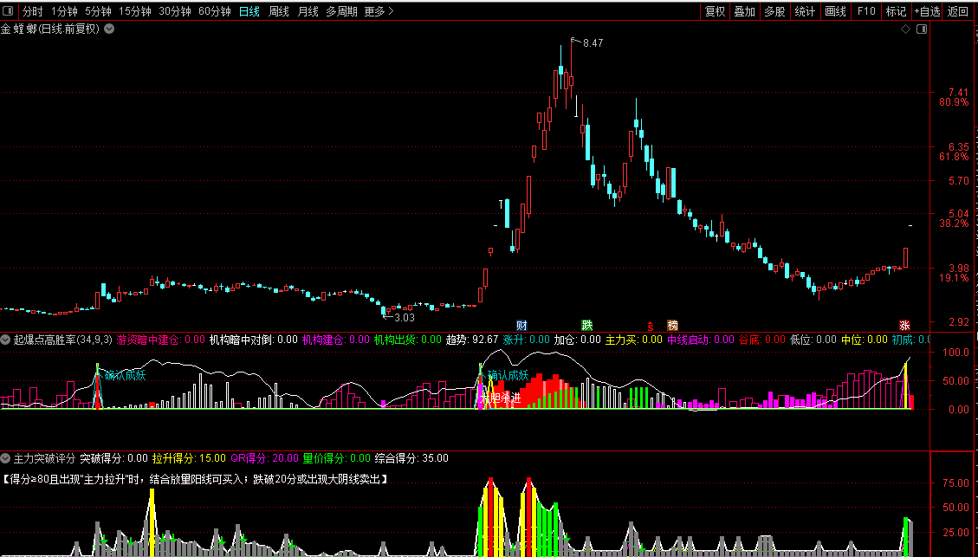Click the red S marker on chart
Image resolution: width=978 pixels, height=557 pixels.
coord(650,325)
